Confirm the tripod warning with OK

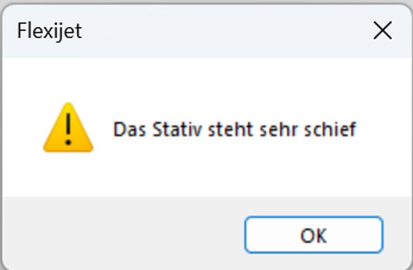pos(314,235)
